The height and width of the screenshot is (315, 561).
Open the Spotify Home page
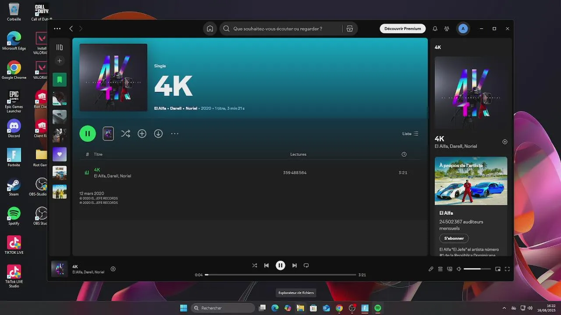coord(210,28)
